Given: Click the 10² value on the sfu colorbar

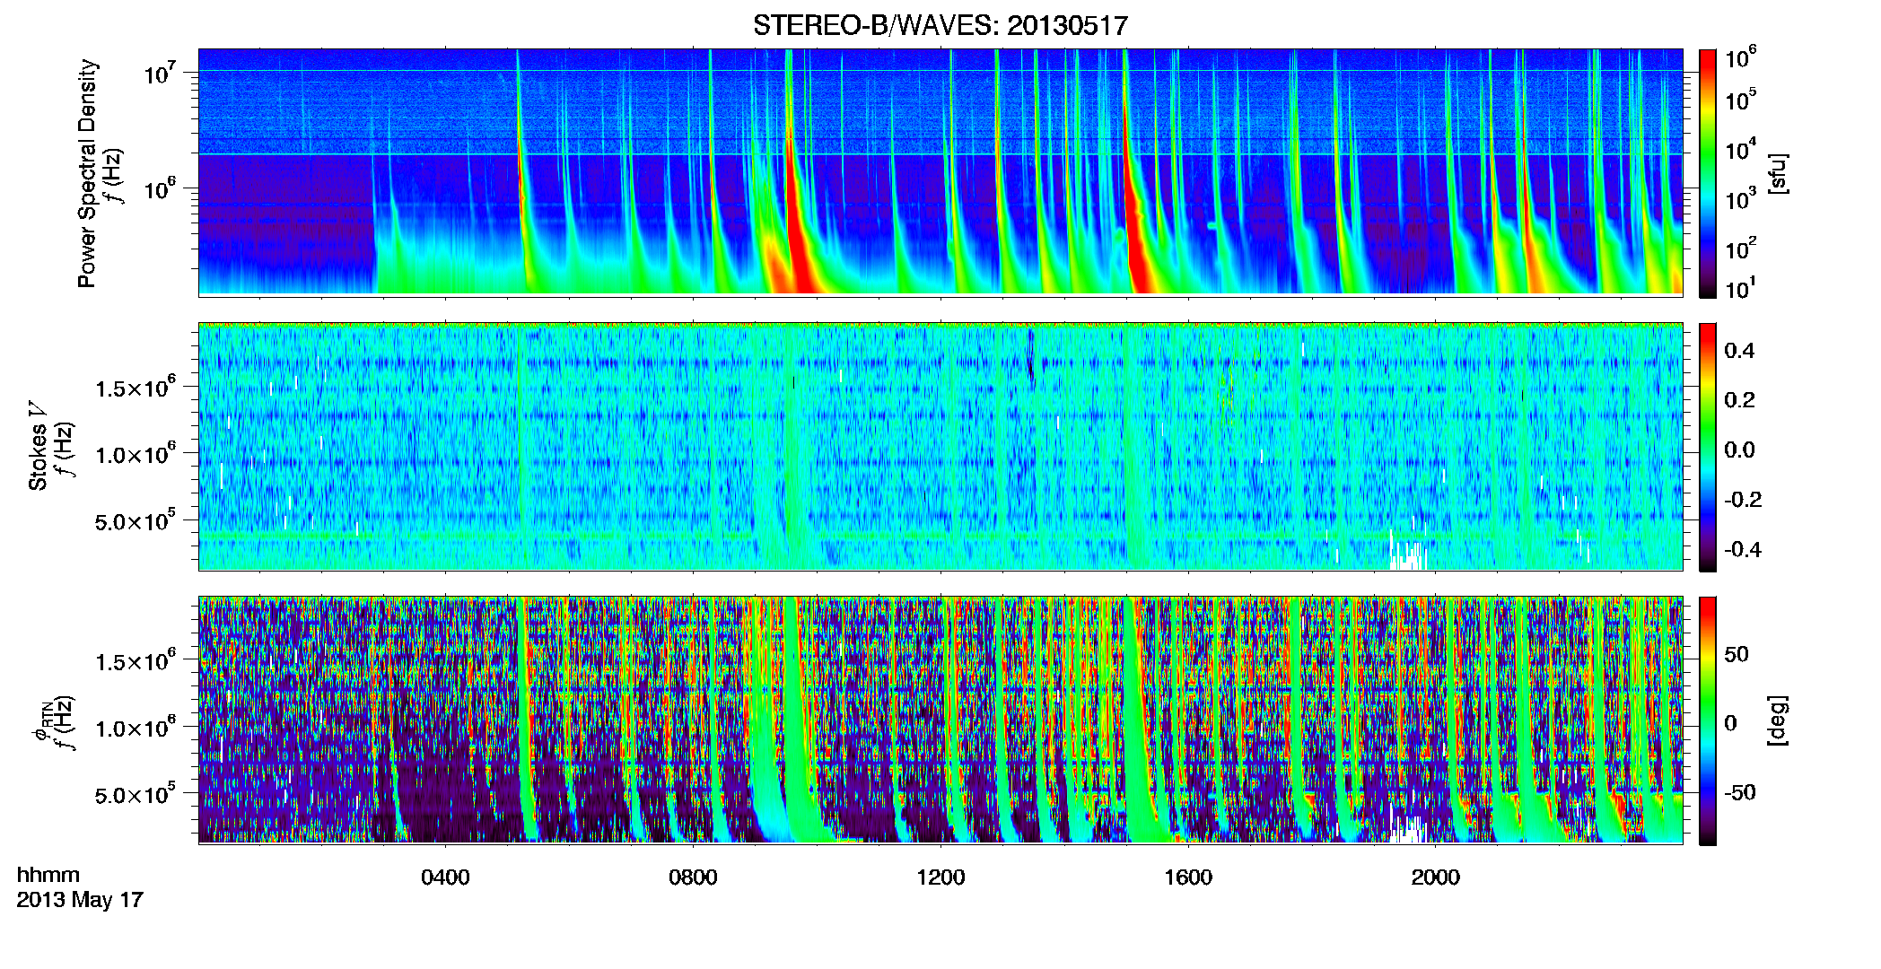Looking at the screenshot, I should coord(1741,249).
